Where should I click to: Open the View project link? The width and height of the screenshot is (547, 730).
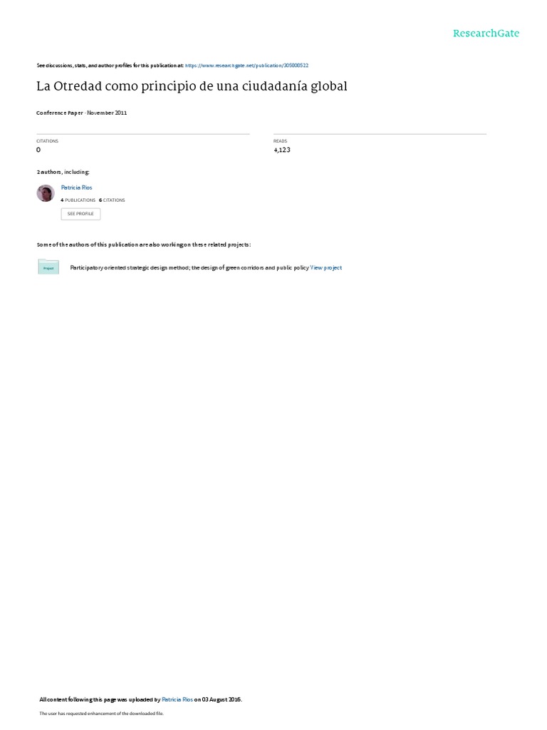coord(326,268)
